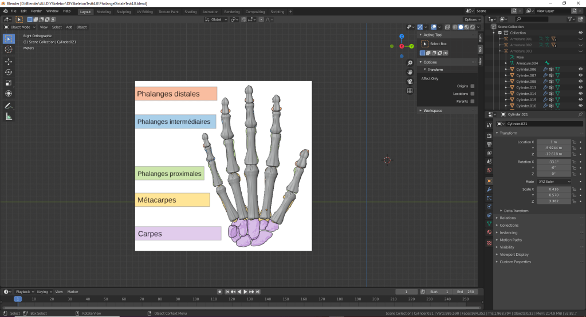Click the Keying button in timeline
The width and height of the screenshot is (586, 317).
(x=43, y=291)
